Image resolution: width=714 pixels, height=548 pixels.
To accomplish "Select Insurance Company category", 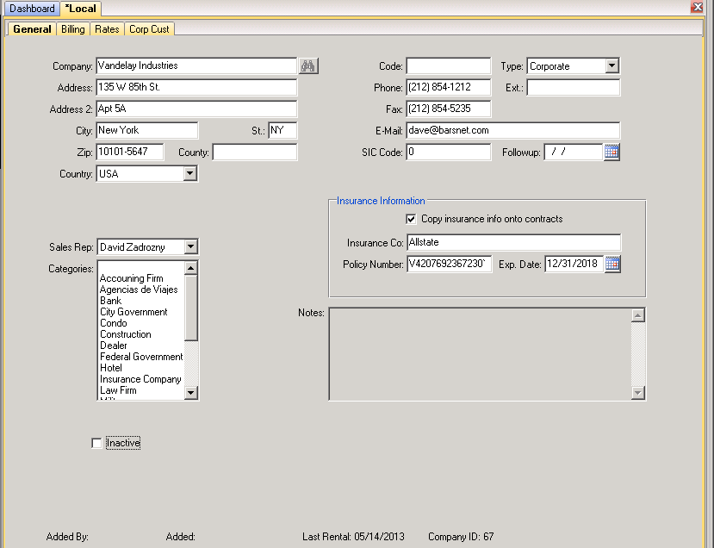I will tap(140, 379).
